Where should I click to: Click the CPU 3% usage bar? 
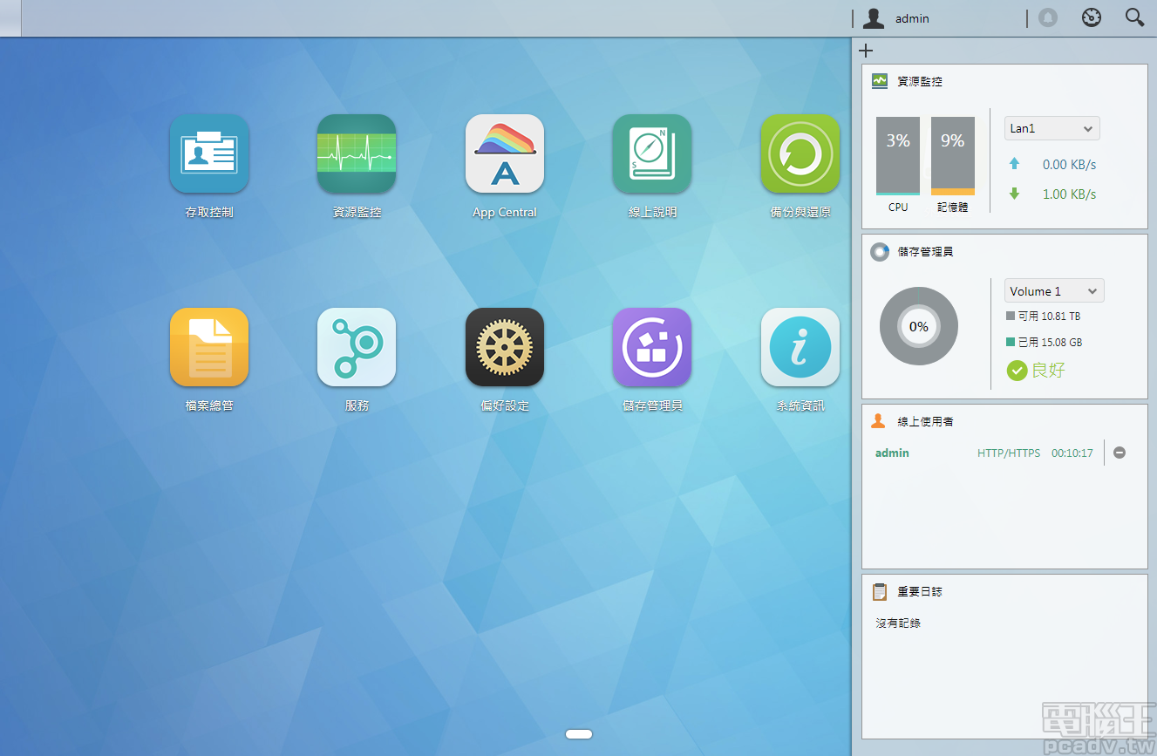click(x=898, y=156)
